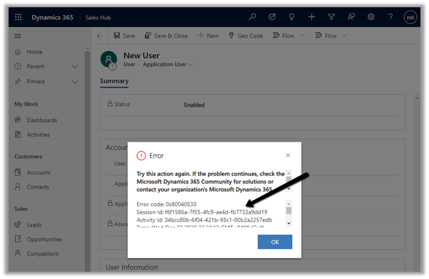Open the settings gear icon
This screenshot has height=279, width=429.
pos(371,17)
